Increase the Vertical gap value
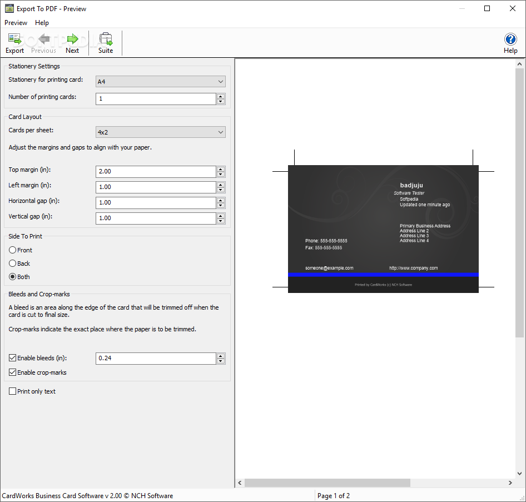 point(220,216)
